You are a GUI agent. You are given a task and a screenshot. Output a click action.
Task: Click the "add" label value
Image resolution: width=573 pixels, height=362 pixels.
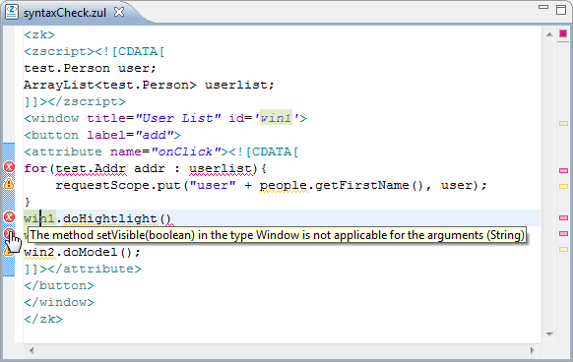pyautogui.click(x=154, y=135)
